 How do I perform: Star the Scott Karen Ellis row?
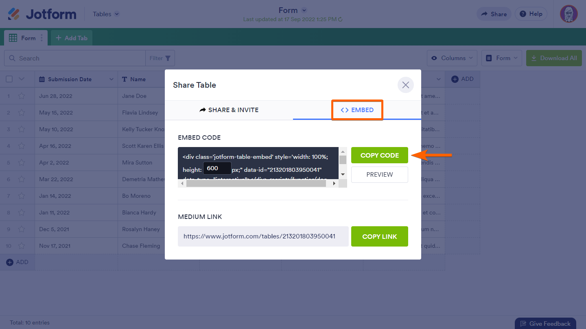pyautogui.click(x=22, y=146)
